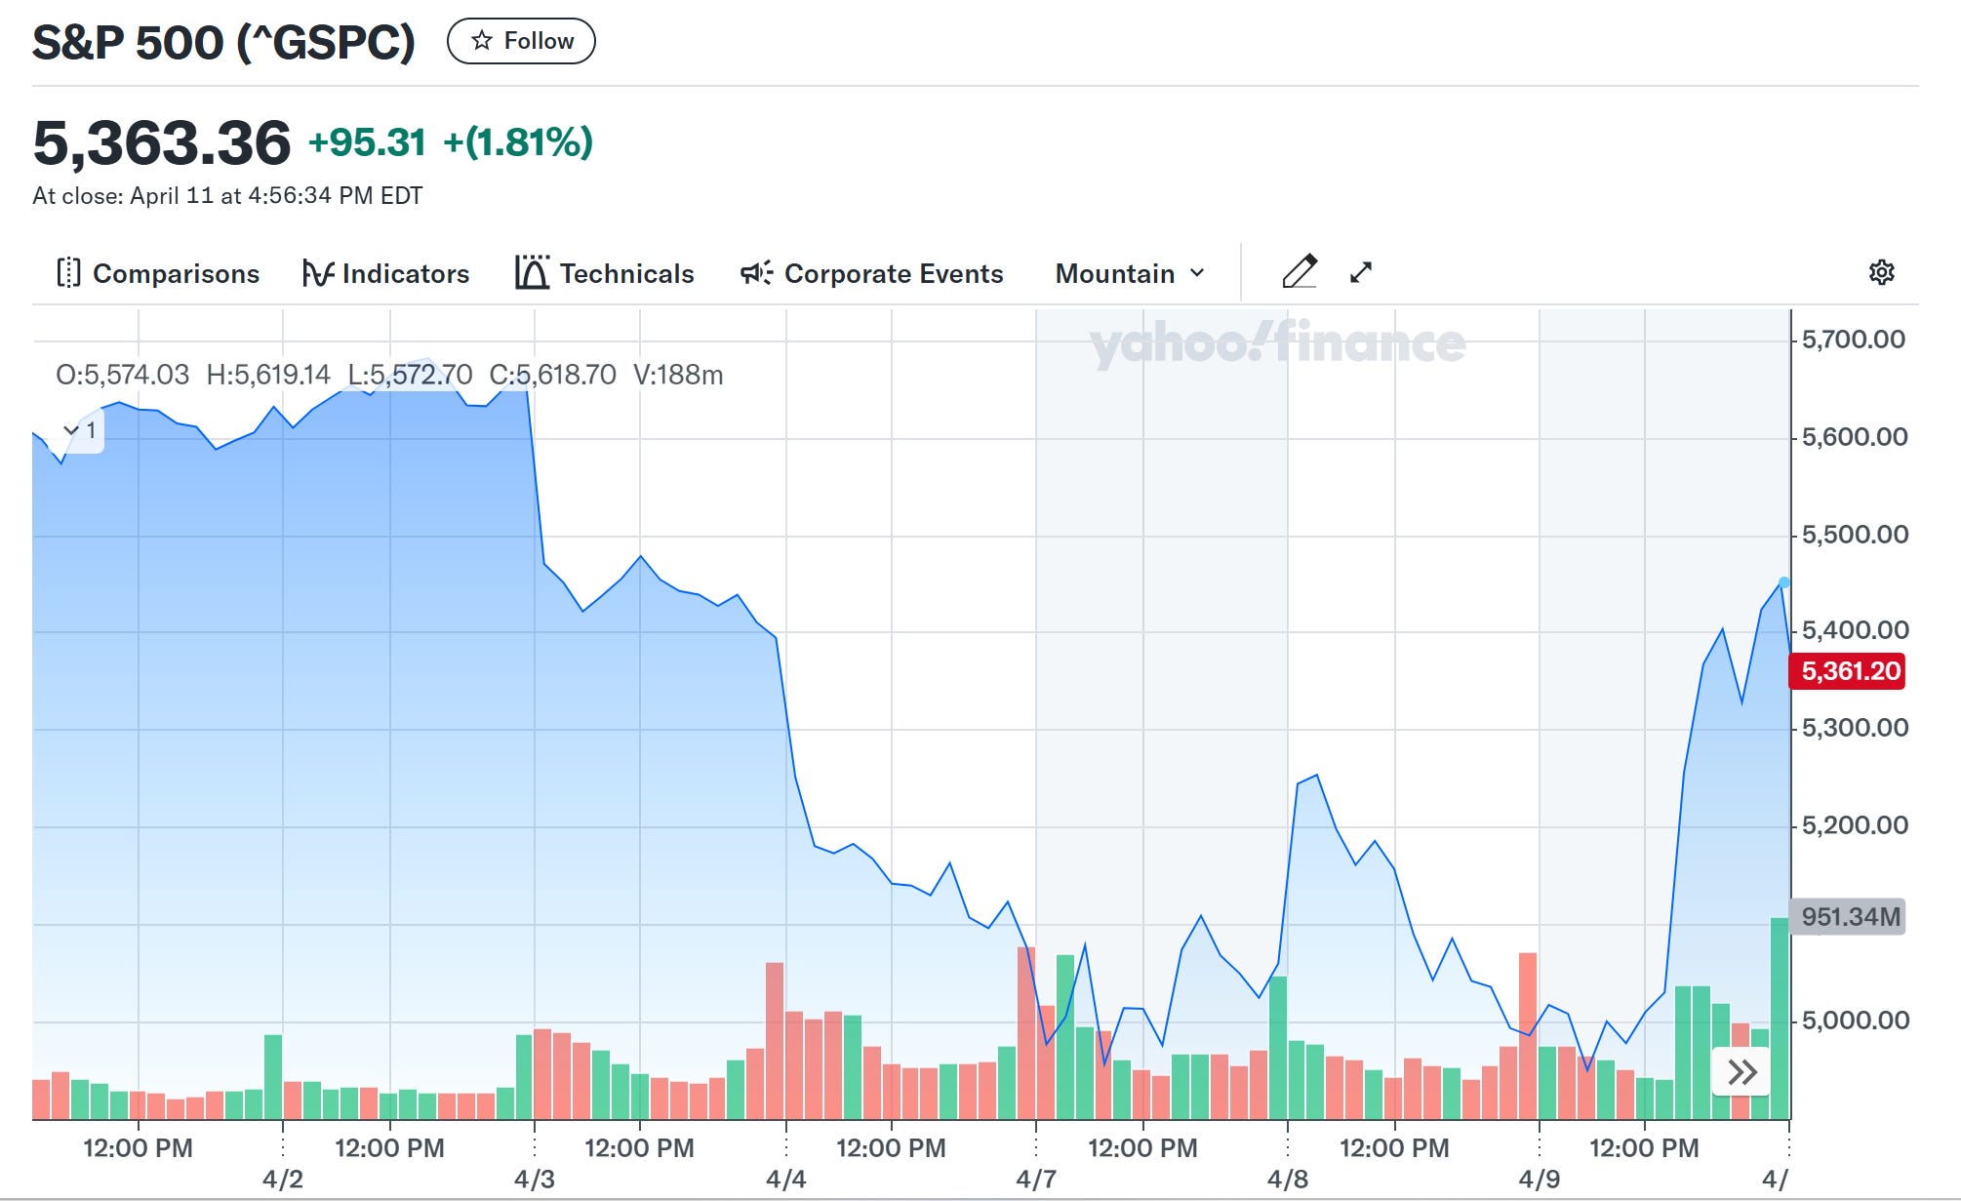Click the 4/7 date marker on timeline
The image size is (1961, 1201).
point(1035,1179)
